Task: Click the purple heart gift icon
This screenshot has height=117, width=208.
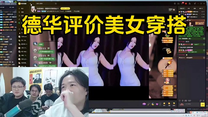Action: (x=157, y=104)
